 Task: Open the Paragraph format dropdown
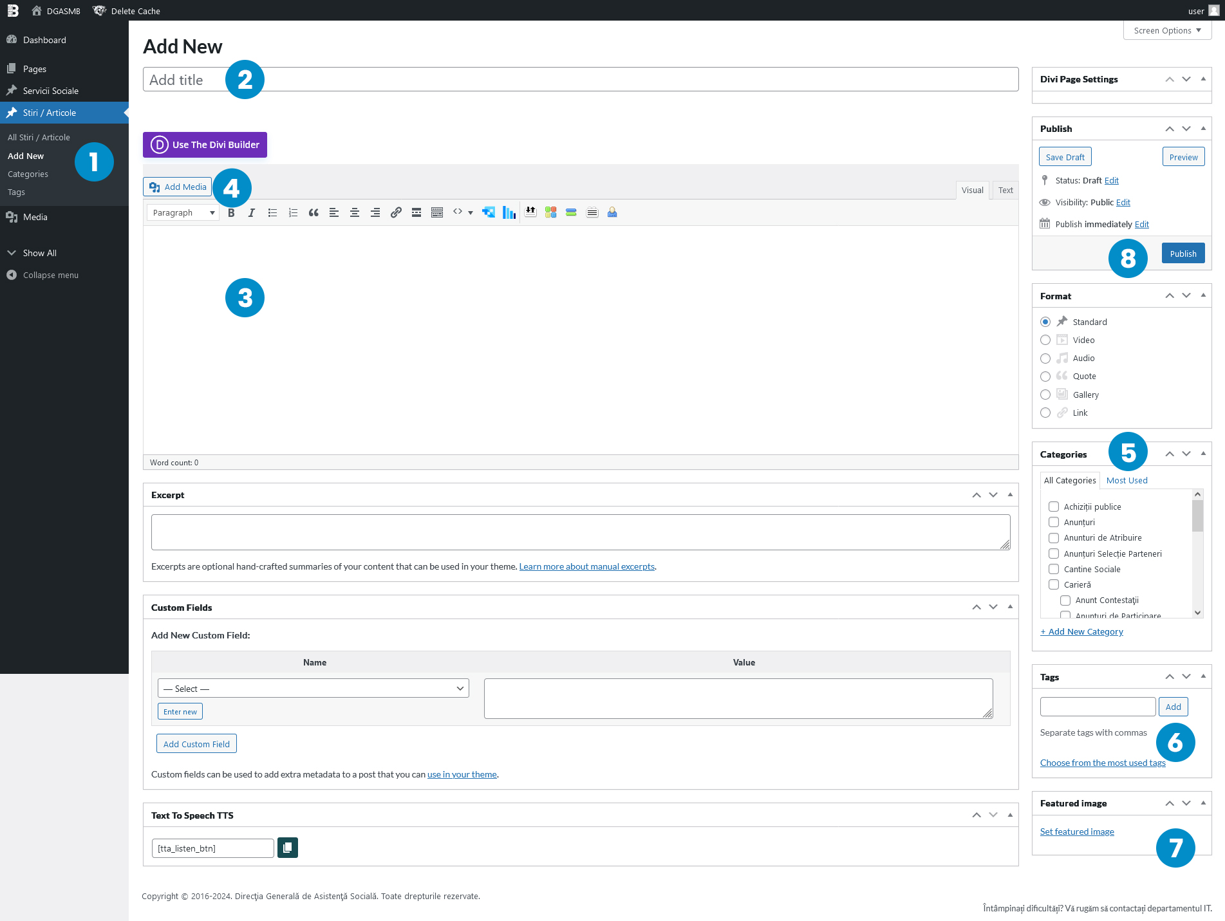pos(183,212)
